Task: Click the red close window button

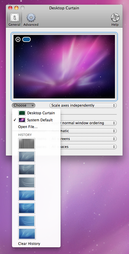Action: [10, 8]
